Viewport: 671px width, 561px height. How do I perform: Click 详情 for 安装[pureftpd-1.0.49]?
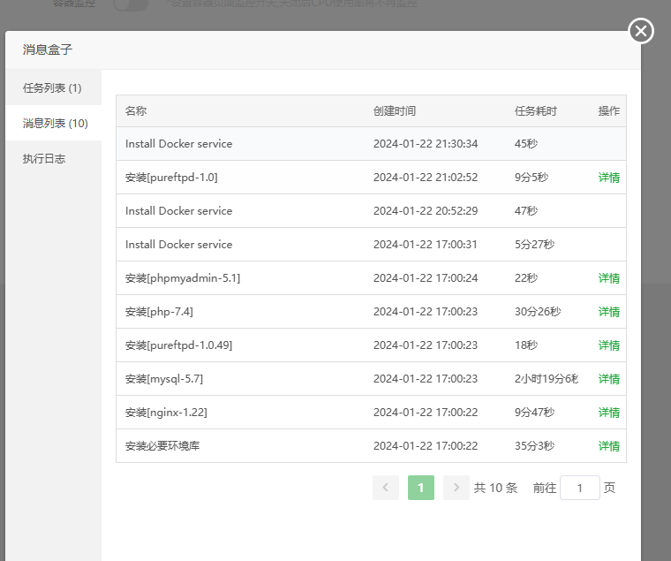click(x=608, y=345)
